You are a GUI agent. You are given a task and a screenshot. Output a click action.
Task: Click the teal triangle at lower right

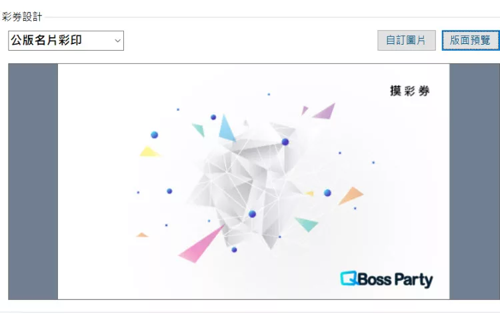pos(307,224)
